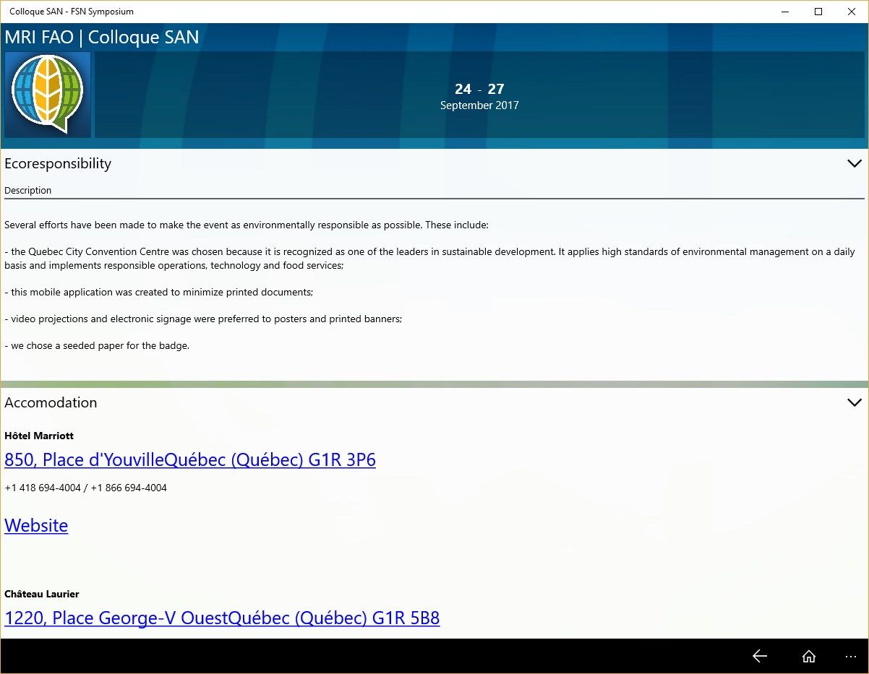The width and height of the screenshot is (869, 674).
Task: Close the Colloque SAN window
Action: (x=852, y=12)
